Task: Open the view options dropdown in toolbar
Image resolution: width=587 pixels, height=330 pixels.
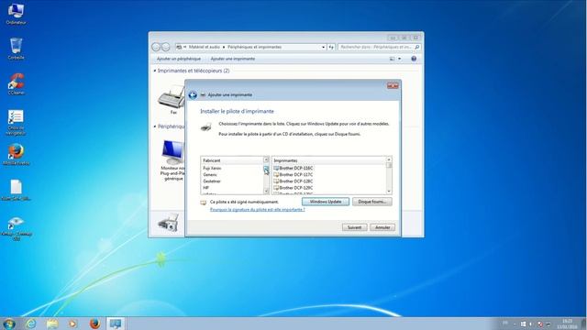Action: pyautogui.click(x=400, y=59)
